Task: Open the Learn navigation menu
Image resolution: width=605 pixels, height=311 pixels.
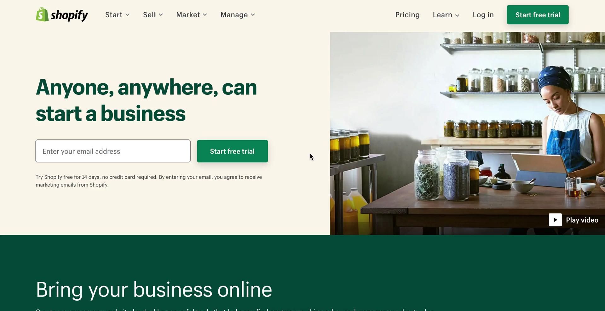Action: (446, 15)
